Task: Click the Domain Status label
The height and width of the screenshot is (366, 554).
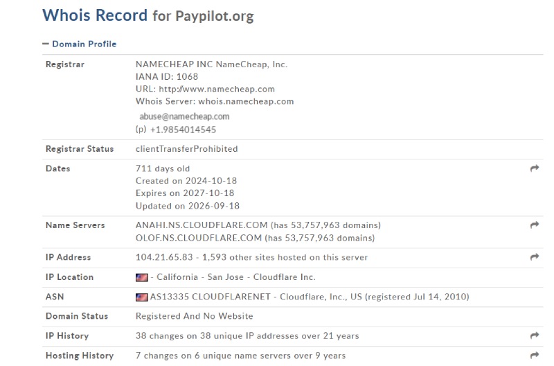Action: click(77, 316)
